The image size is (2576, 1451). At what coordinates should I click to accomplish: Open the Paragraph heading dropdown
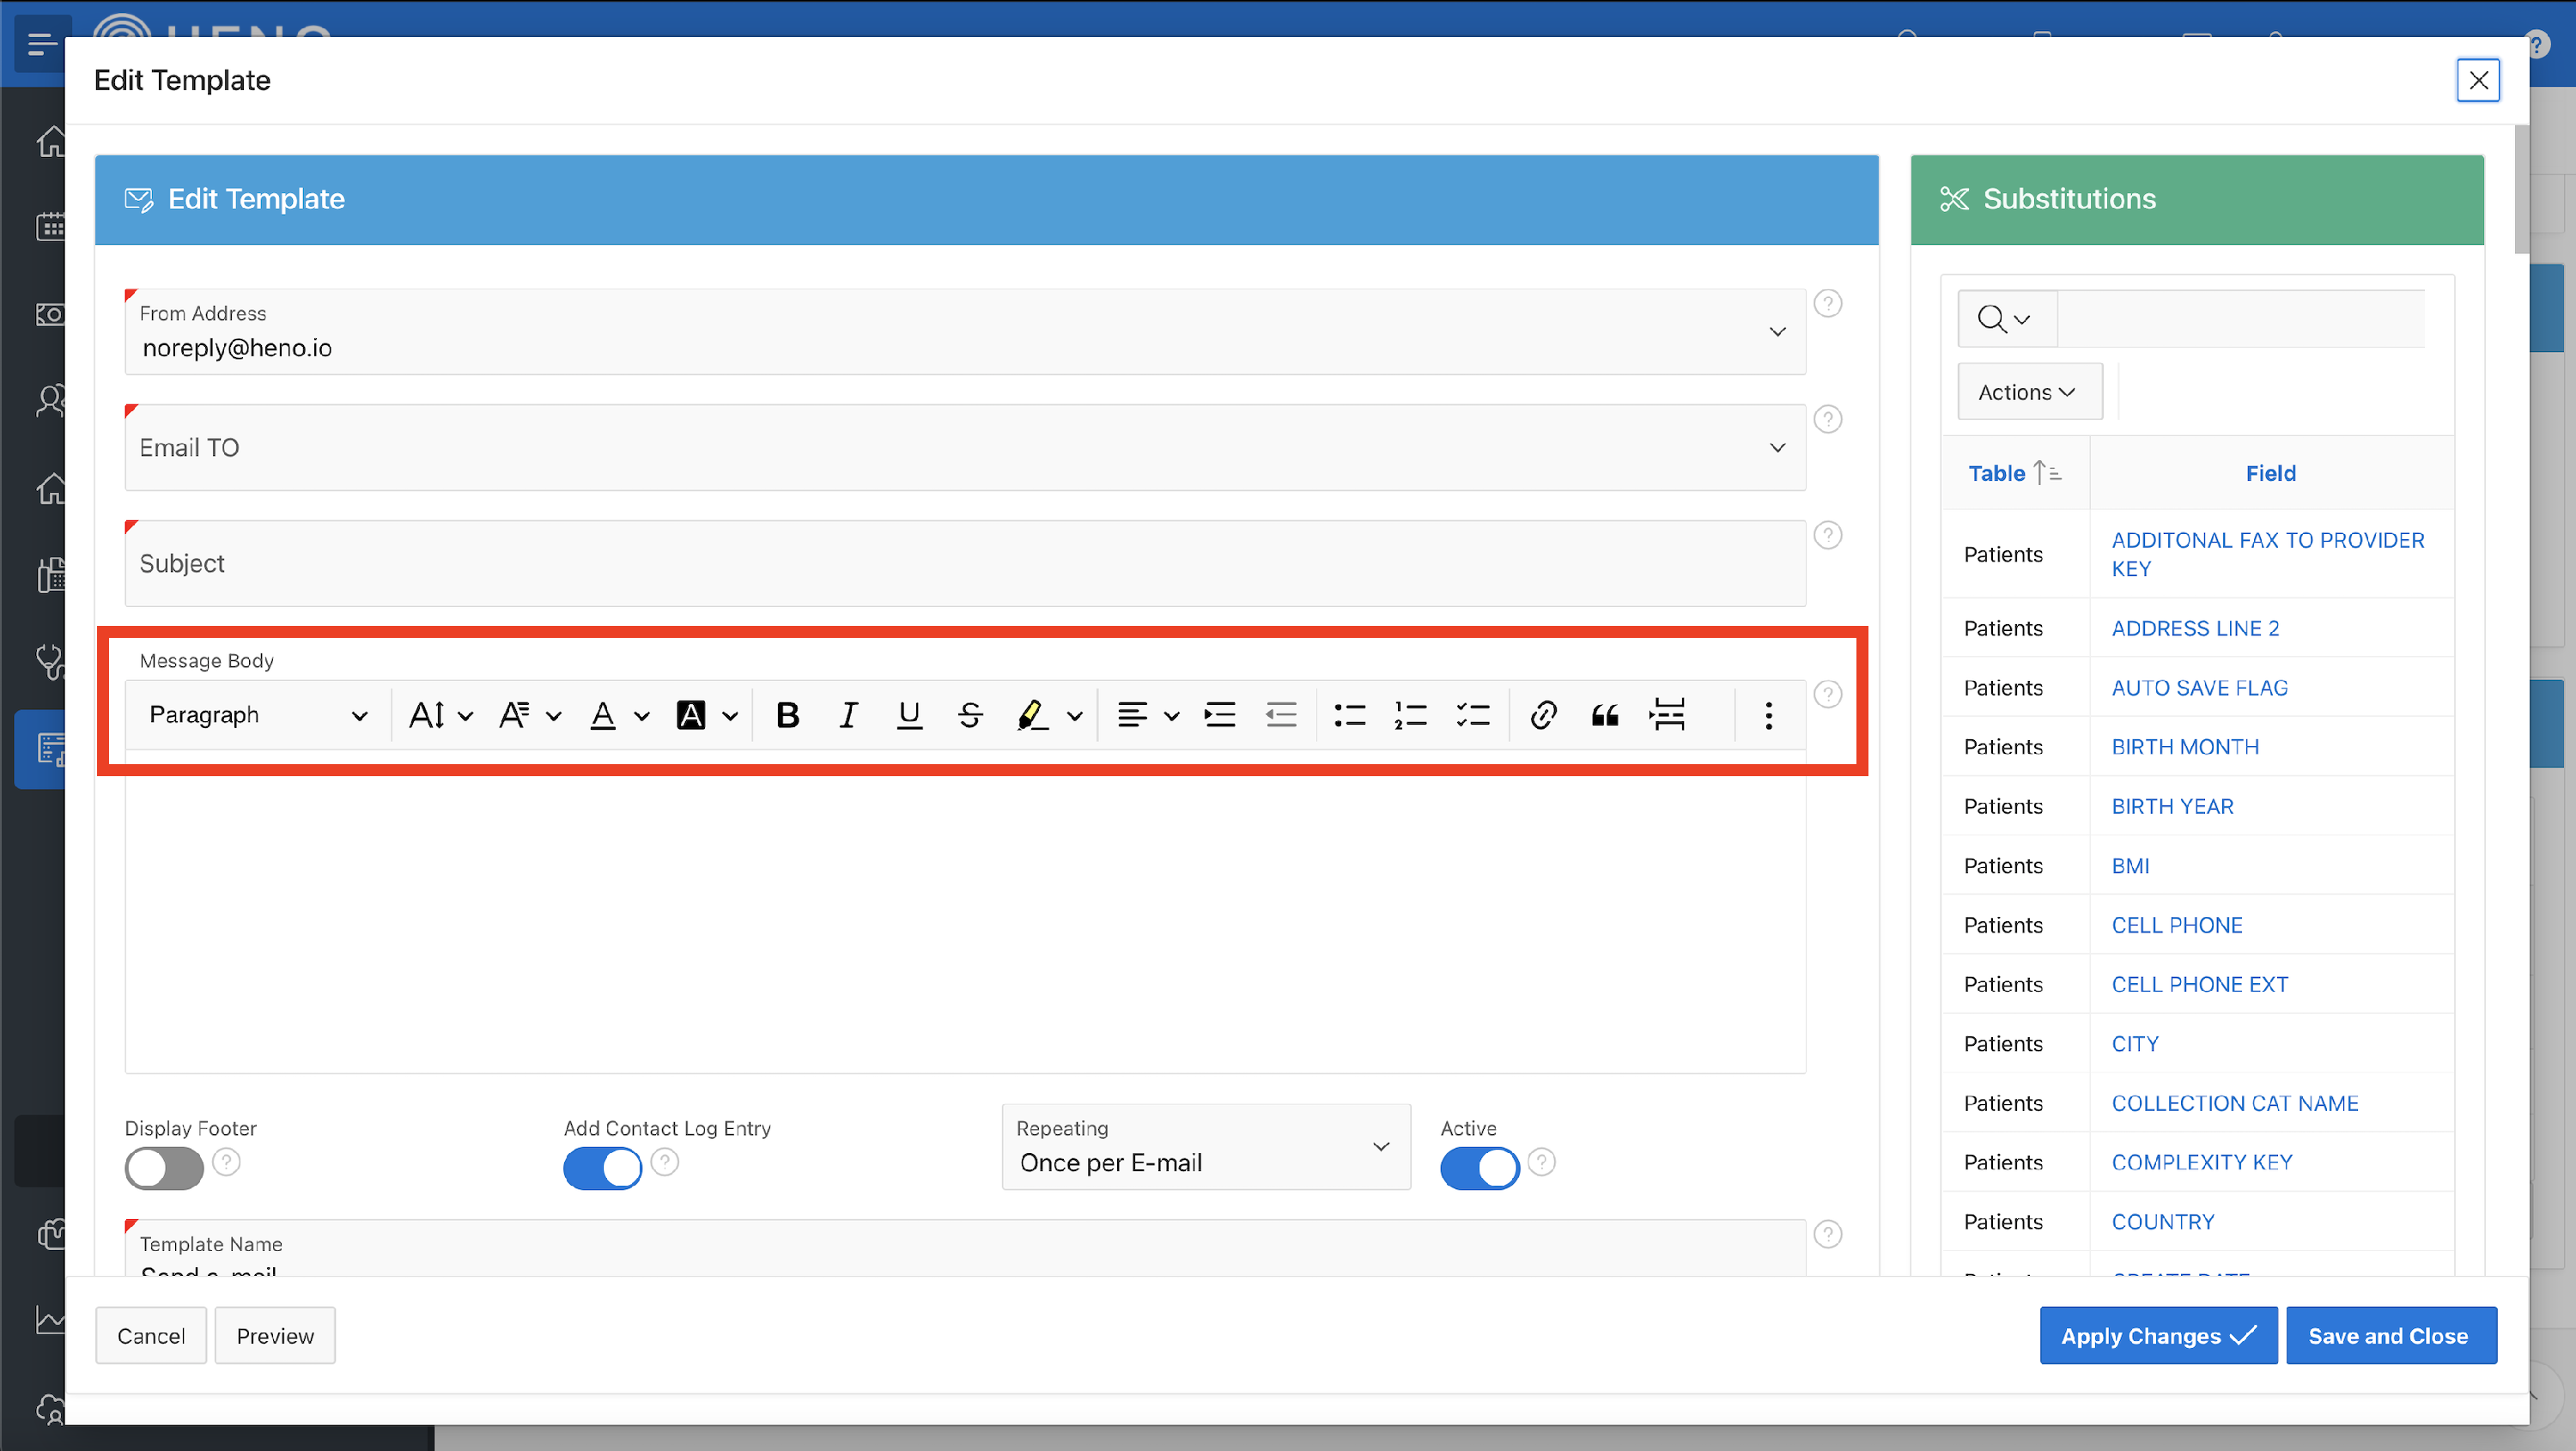point(258,715)
